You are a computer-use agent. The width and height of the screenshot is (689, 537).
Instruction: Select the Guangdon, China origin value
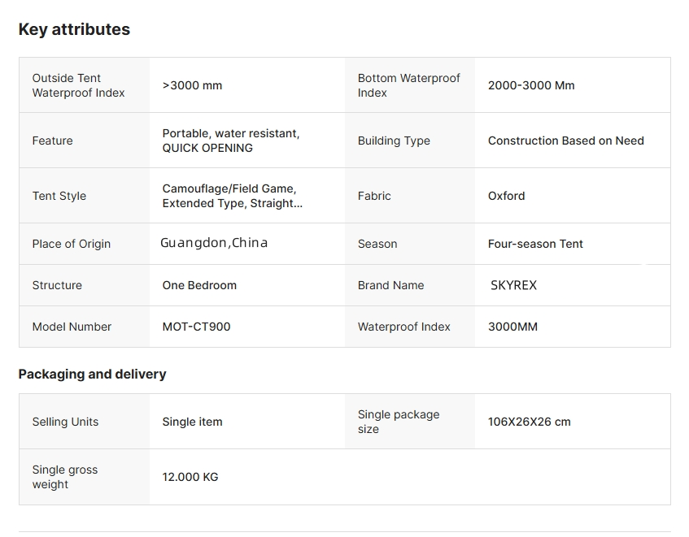[x=214, y=243]
